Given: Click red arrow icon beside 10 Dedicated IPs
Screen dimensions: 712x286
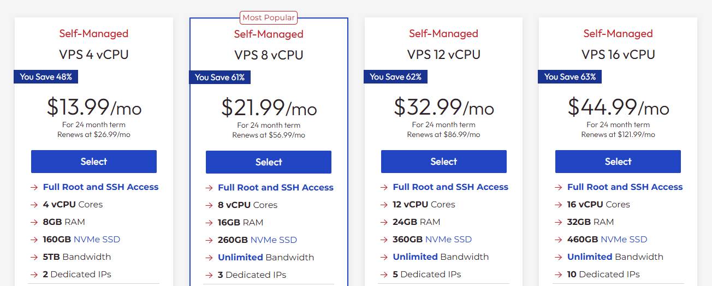Looking at the screenshot, I should click(x=558, y=275).
